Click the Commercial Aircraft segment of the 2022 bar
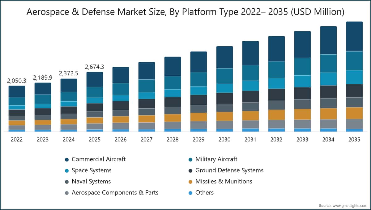The width and height of the screenshot is (371, 210). tap(17, 91)
